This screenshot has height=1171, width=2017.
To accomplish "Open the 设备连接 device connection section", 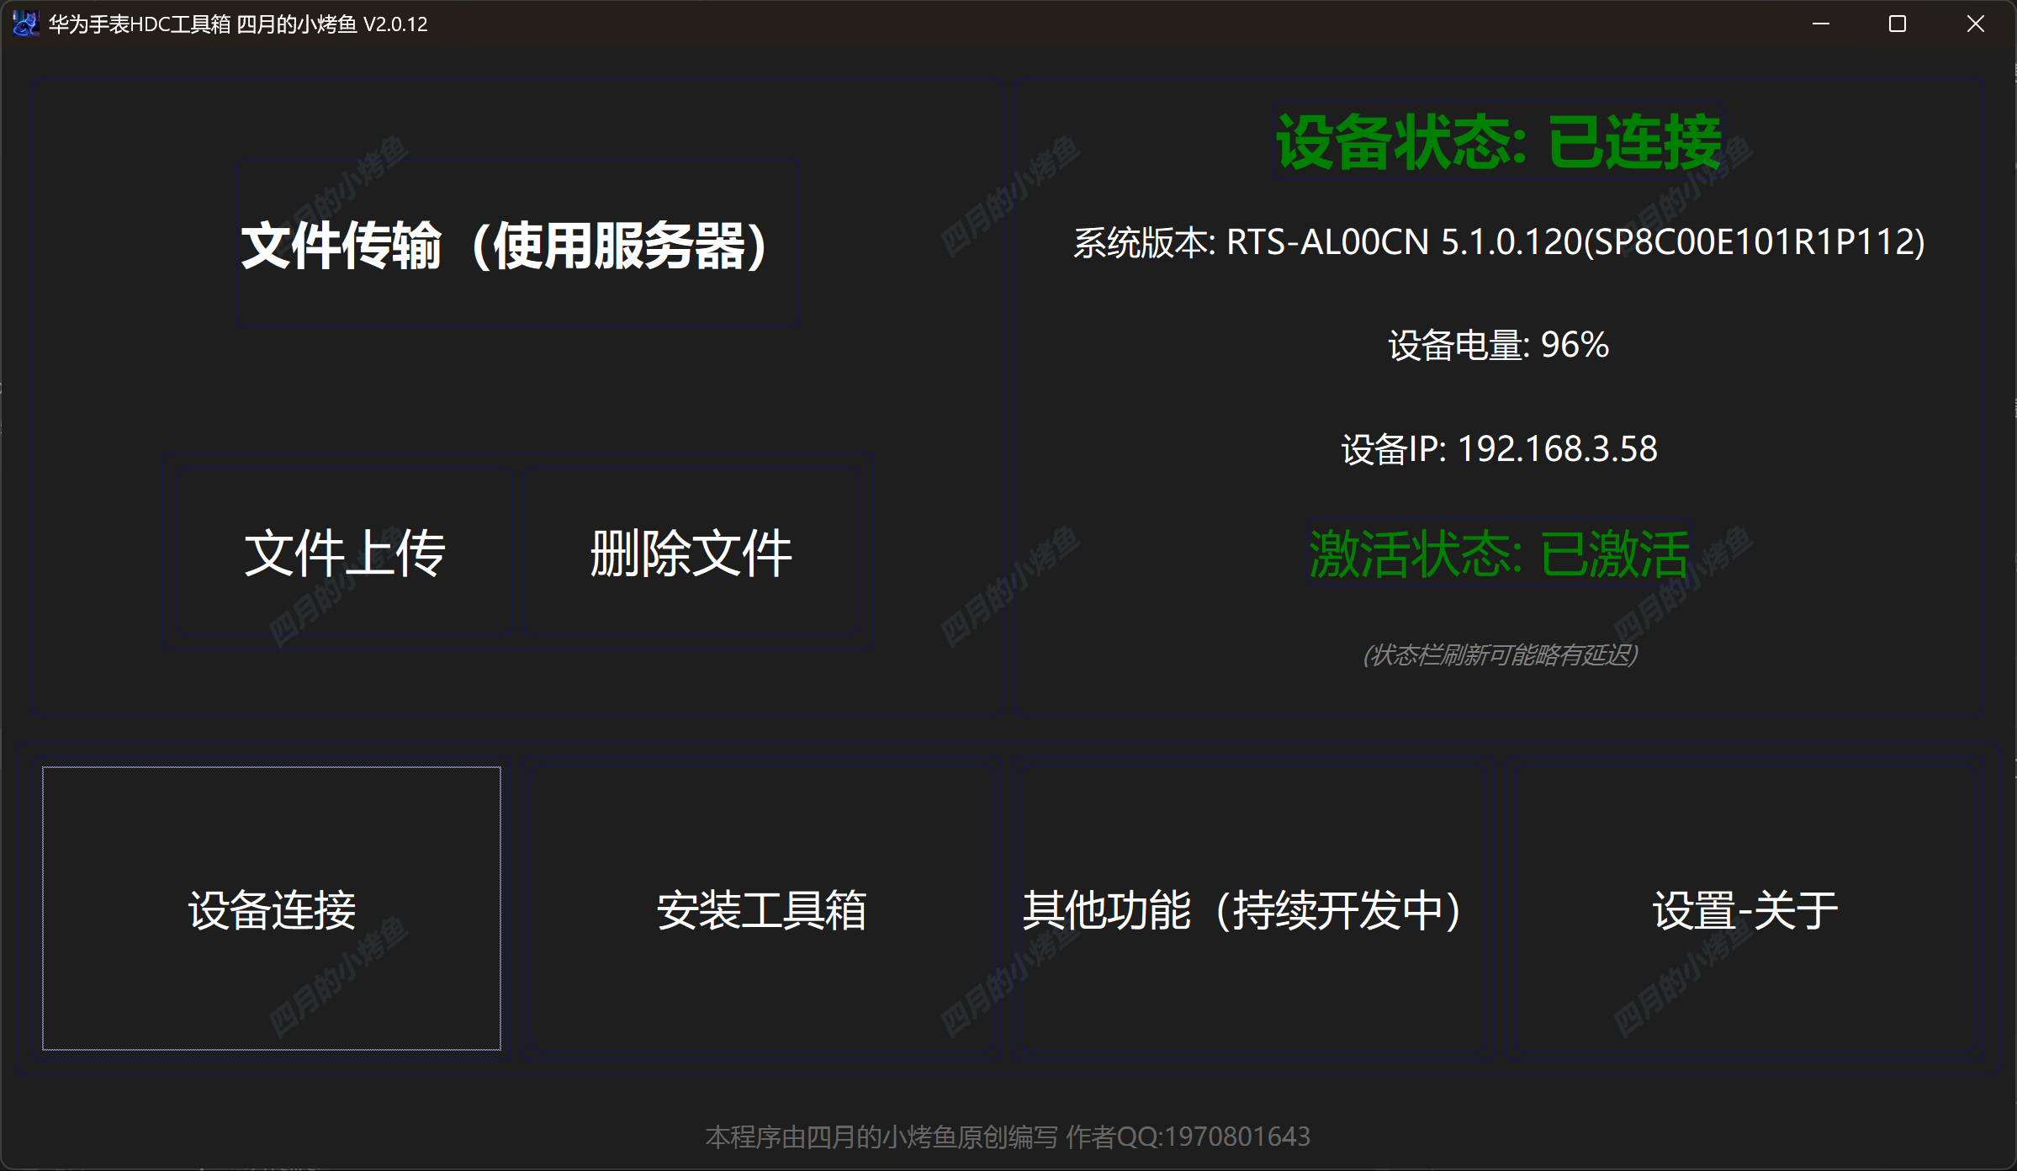I will coord(272,909).
